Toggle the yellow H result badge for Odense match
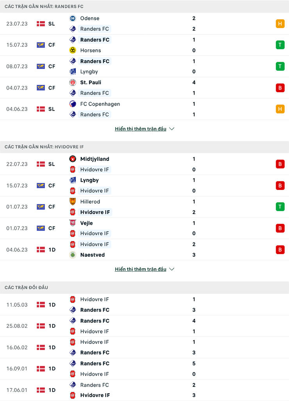Image resolution: width=289 pixels, height=401 pixels. point(280,23)
